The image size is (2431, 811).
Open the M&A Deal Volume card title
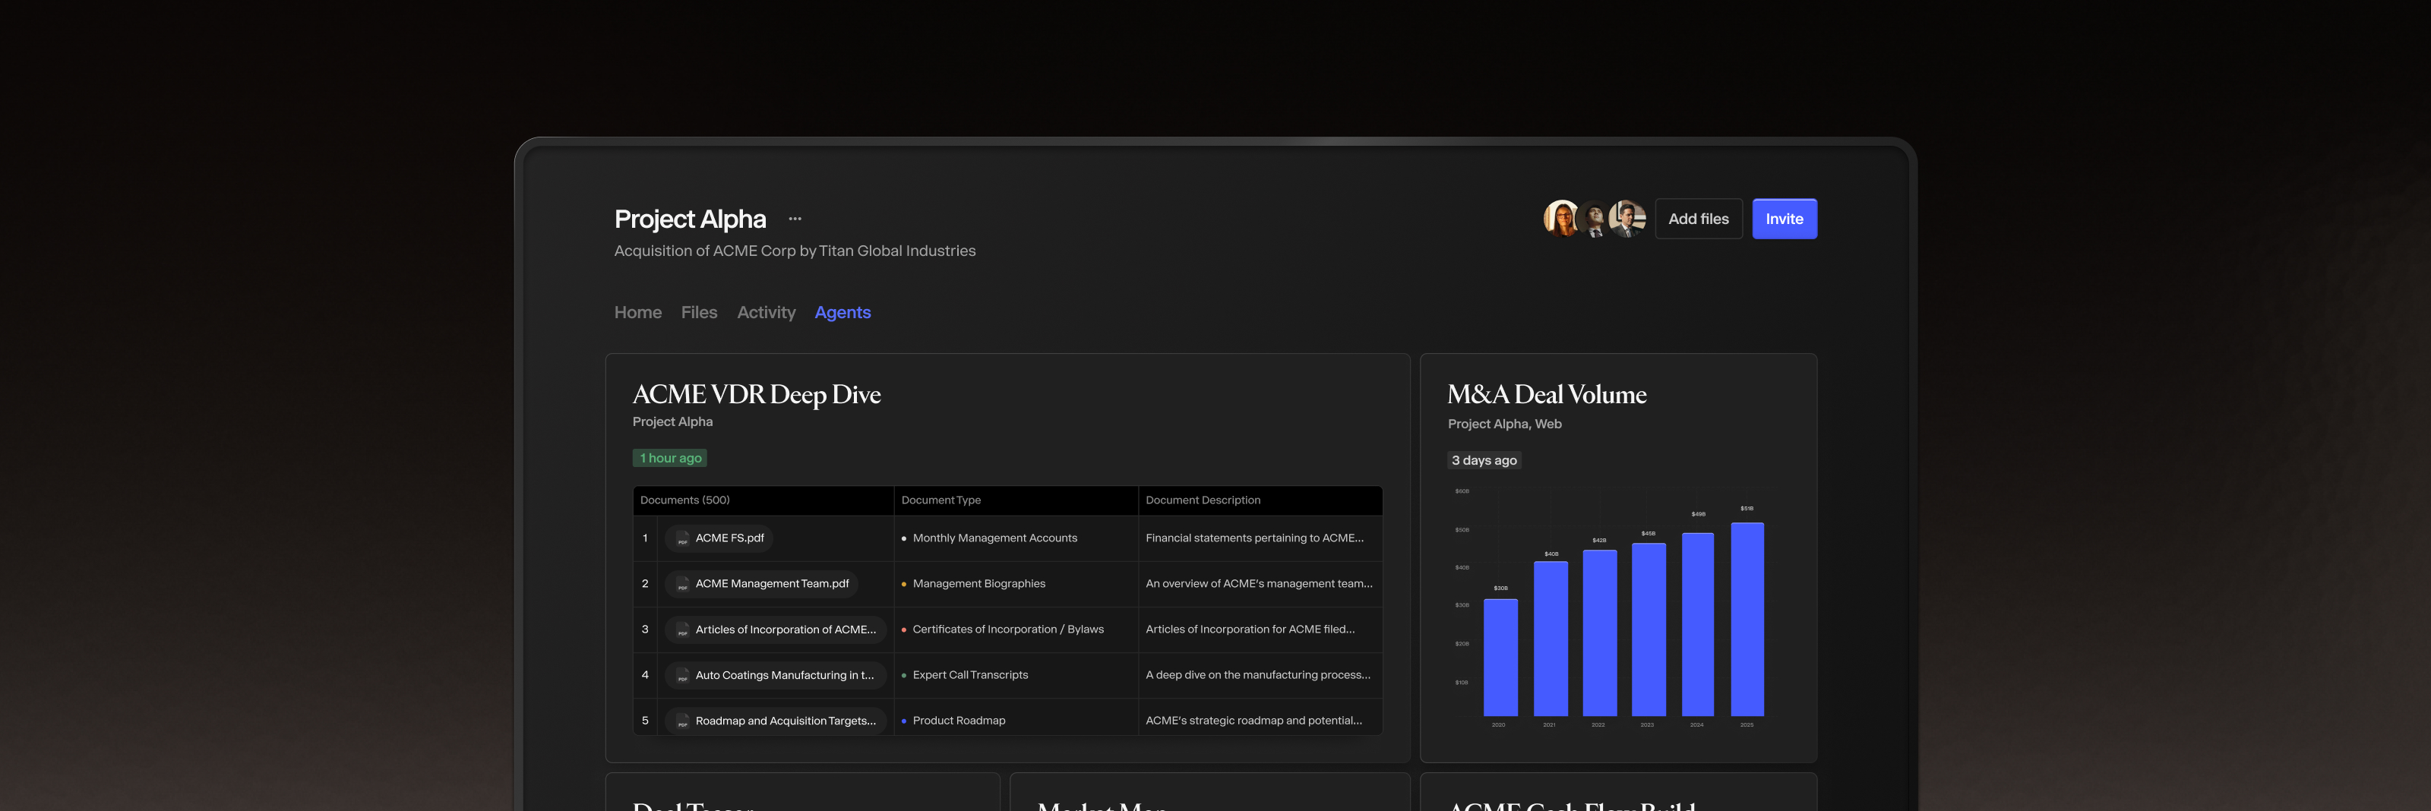[x=1547, y=394]
